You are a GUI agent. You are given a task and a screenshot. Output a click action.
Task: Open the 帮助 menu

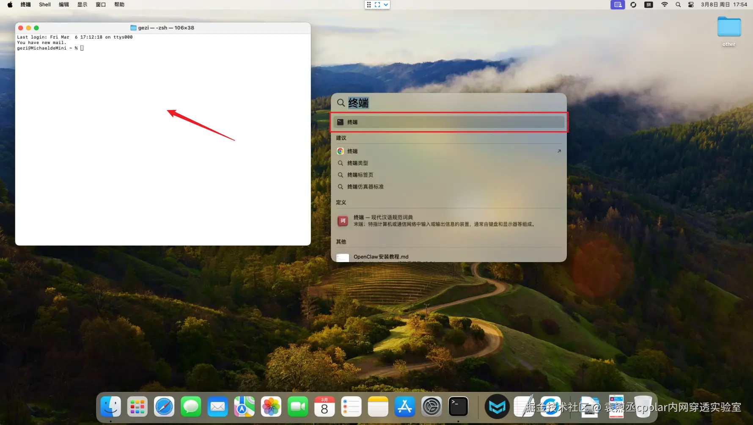pos(119,5)
